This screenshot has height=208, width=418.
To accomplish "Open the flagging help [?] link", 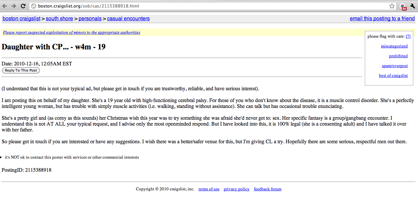I will (x=408, y=36).
